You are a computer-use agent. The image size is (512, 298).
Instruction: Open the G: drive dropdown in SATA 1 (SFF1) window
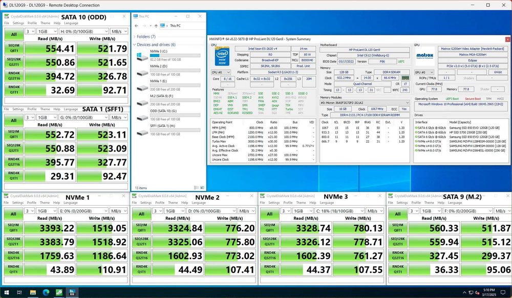(x=84, y=117)
